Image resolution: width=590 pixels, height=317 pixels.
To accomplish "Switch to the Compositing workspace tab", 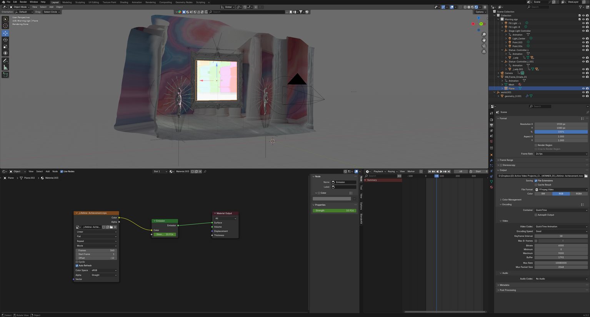I will 166,2.
